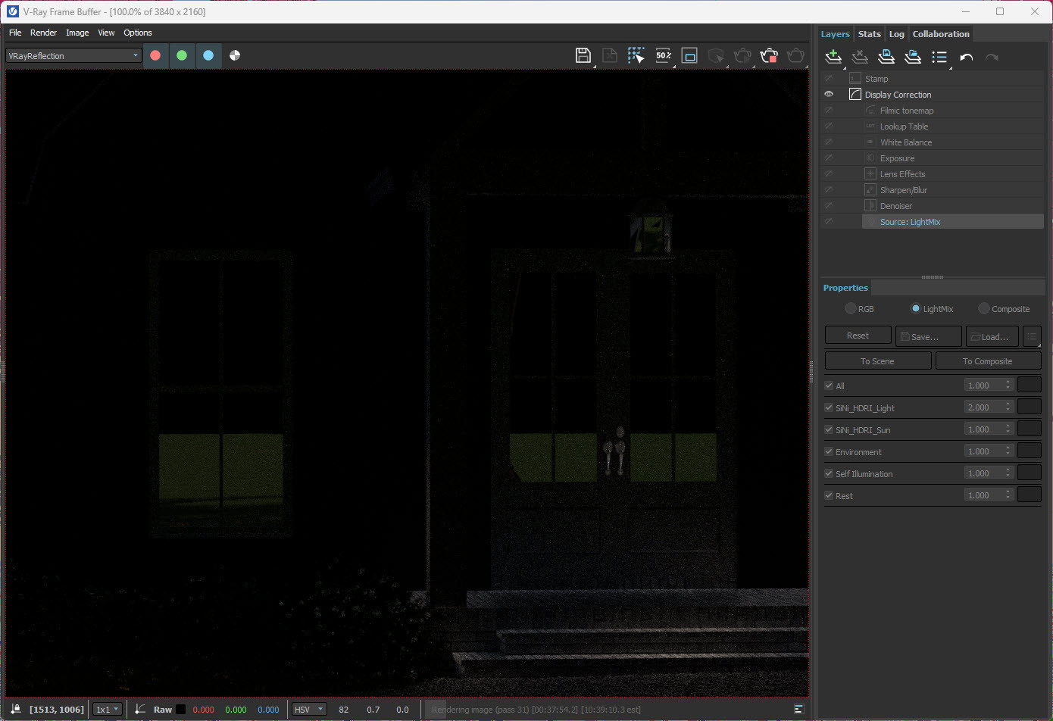Click the Display Correction layer icon
The width and height of the screenshot is (1053, 721).
tap(855, 95)
